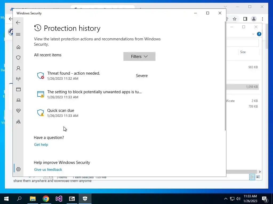Screen dimensions: 273x204
Task: Click the volume speaker tray icon
Action: tap(238, 199)
